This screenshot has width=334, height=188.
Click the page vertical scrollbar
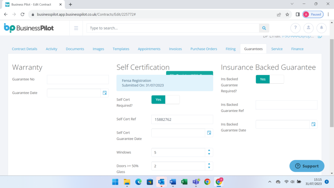click(x=332, y=83)
